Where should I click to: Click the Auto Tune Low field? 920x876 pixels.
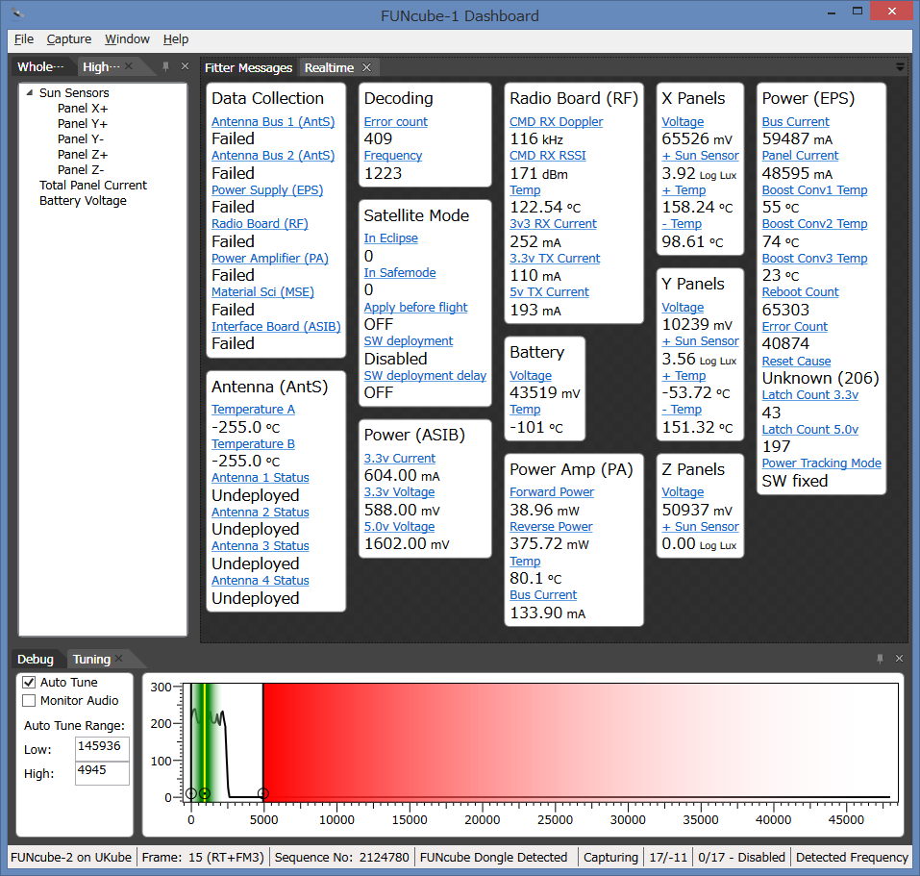click(x=102, y=749)
